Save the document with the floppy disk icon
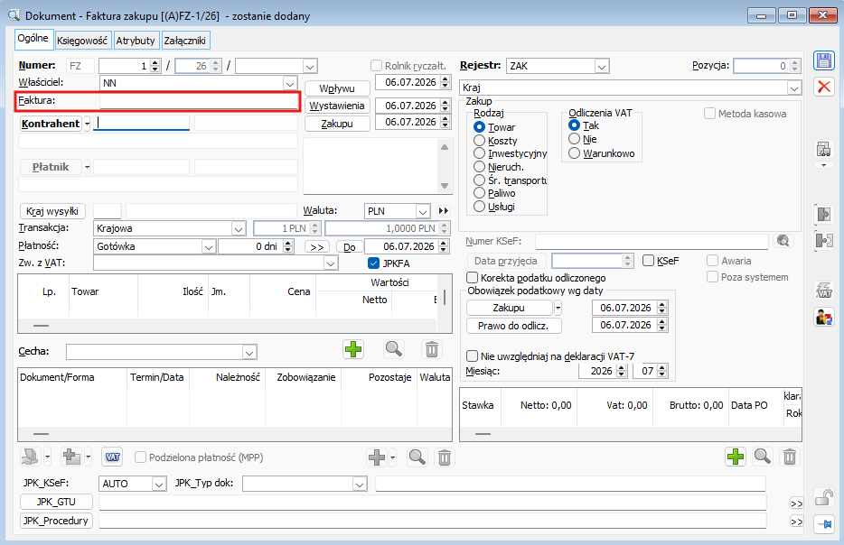Screen dimensions: 844x545 click(823, 60)
